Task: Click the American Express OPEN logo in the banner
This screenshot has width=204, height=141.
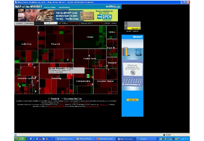Action: click(104, 17)
